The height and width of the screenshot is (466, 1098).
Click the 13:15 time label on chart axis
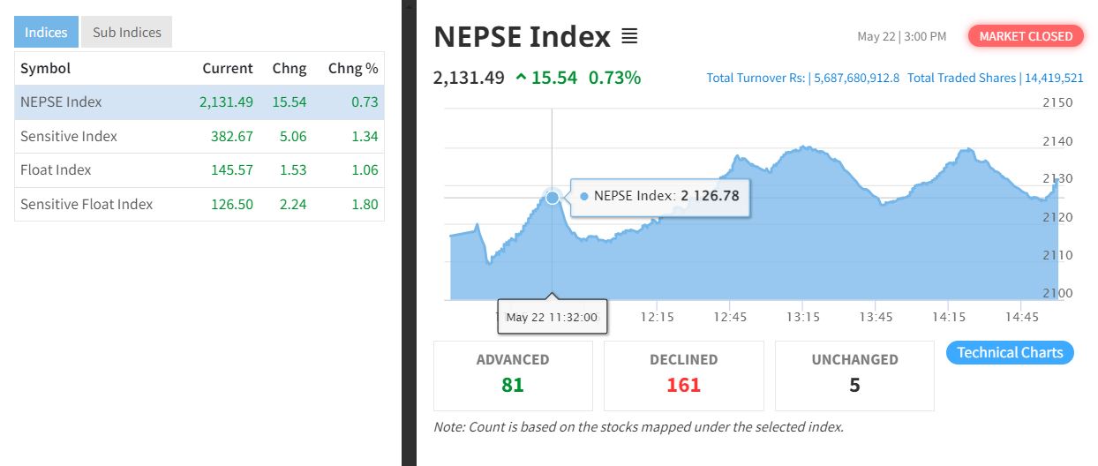click(x=803, y=317)
